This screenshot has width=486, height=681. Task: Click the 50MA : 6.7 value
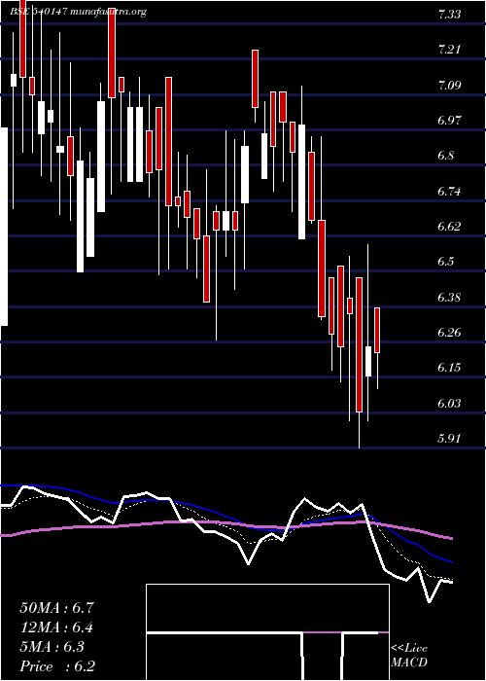pyautogui.click(x=56, y=608)
